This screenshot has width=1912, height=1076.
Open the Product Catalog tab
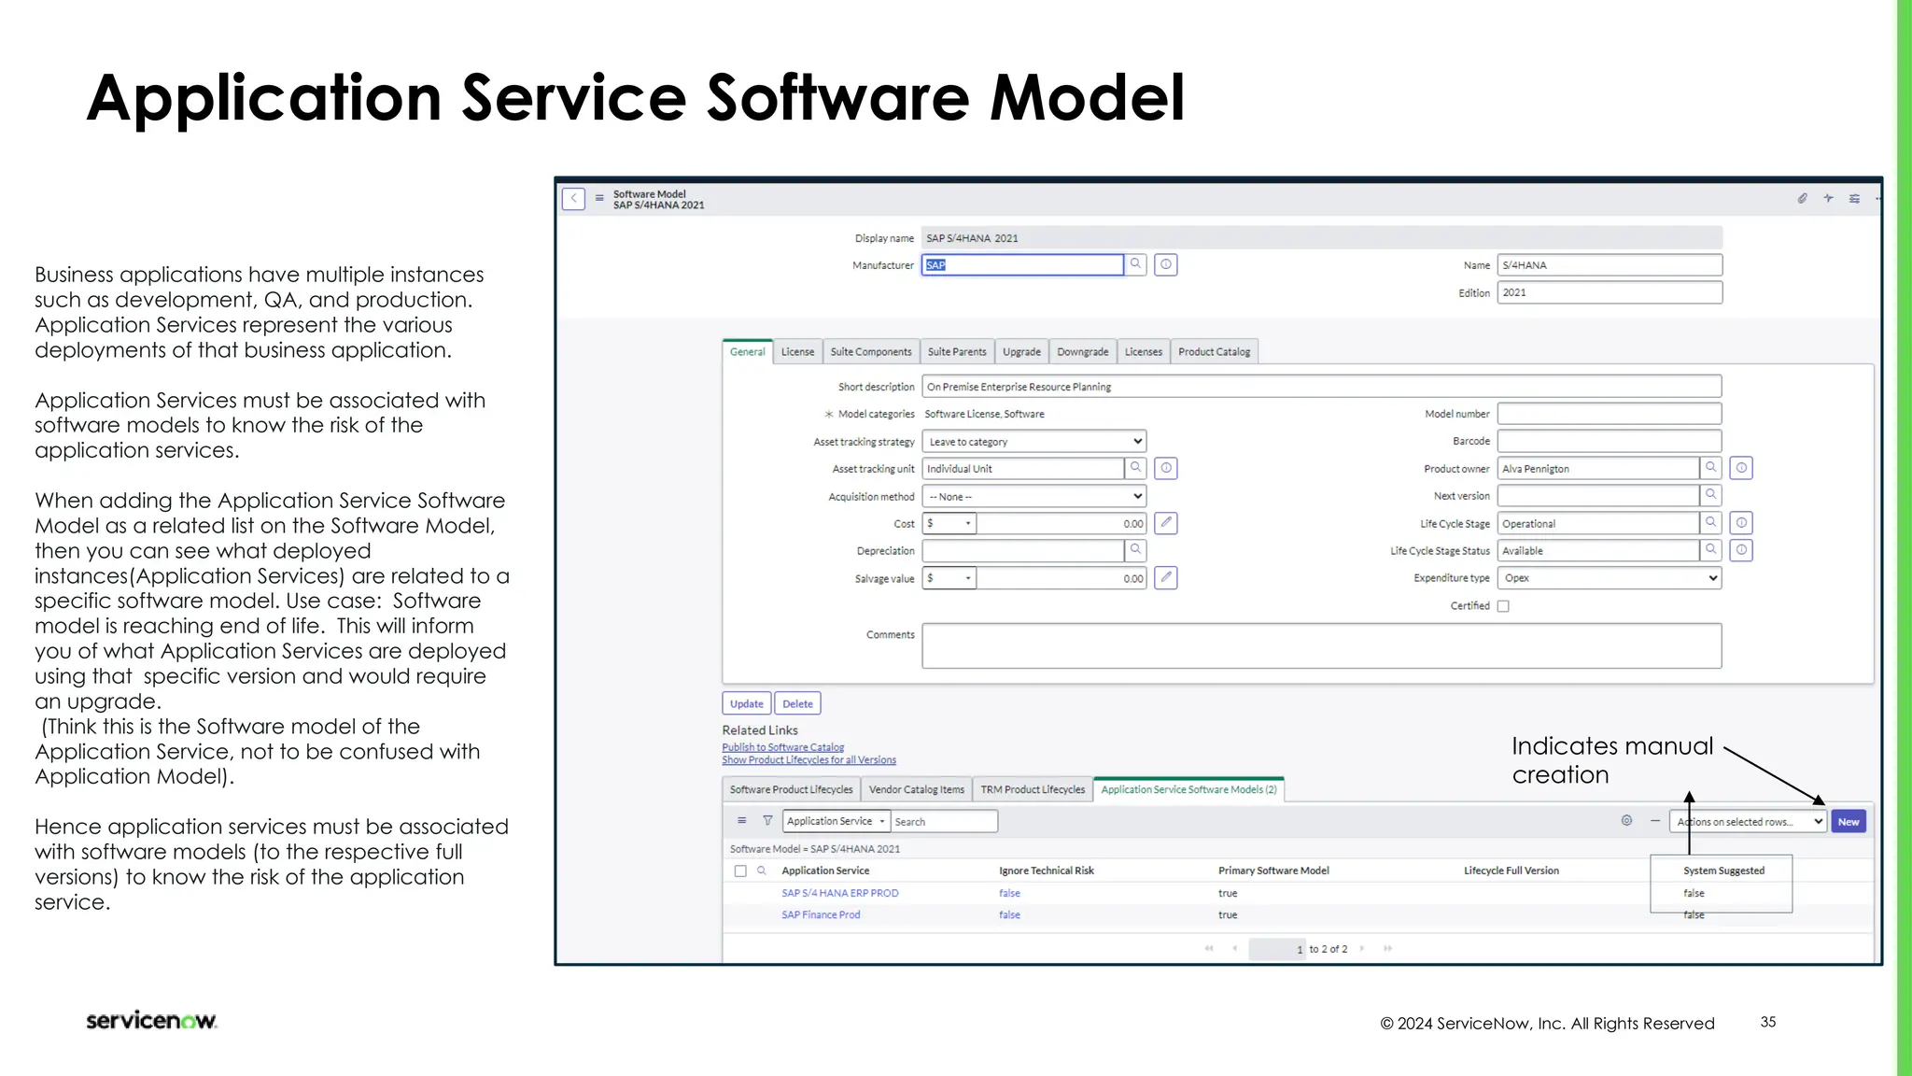(1214, 352)
